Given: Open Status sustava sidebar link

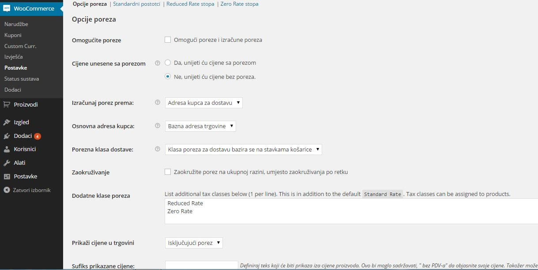Looking at the screenshot, I should 22,79.
